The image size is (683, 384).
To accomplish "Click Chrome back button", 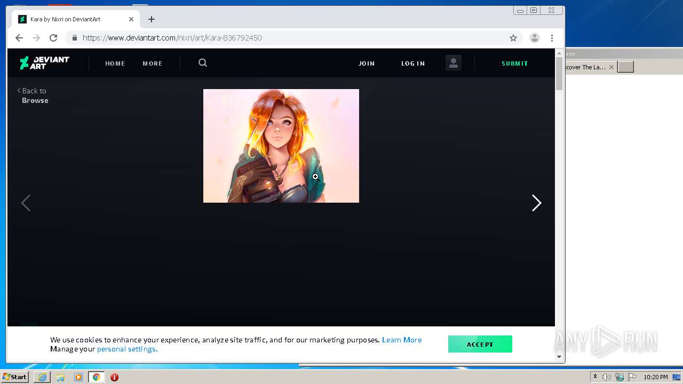I will [x=19, y=38].
